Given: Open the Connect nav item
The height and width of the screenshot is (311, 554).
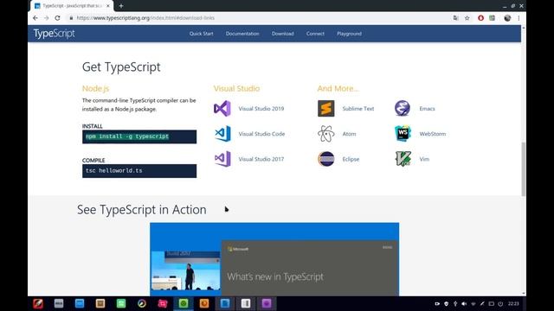Looking at the screenshot, I should pos(315,34).
